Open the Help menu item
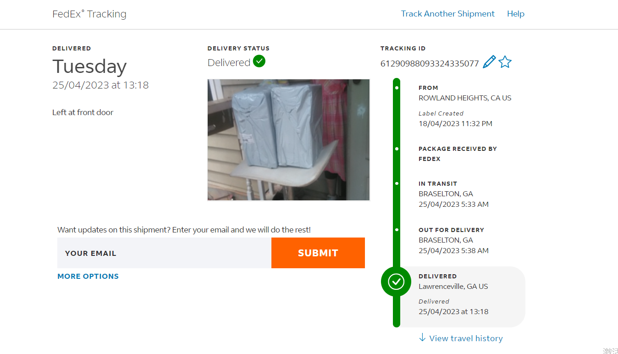Screen dimensions: 618x354 [516, 14]
